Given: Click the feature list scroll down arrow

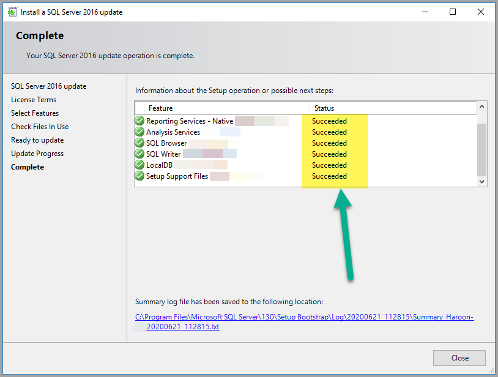Looking at the screenshot, I should 482,182.
